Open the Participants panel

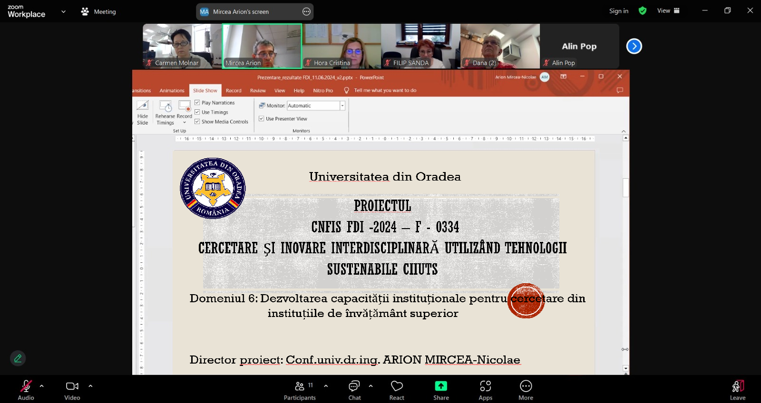coord(300,386)
